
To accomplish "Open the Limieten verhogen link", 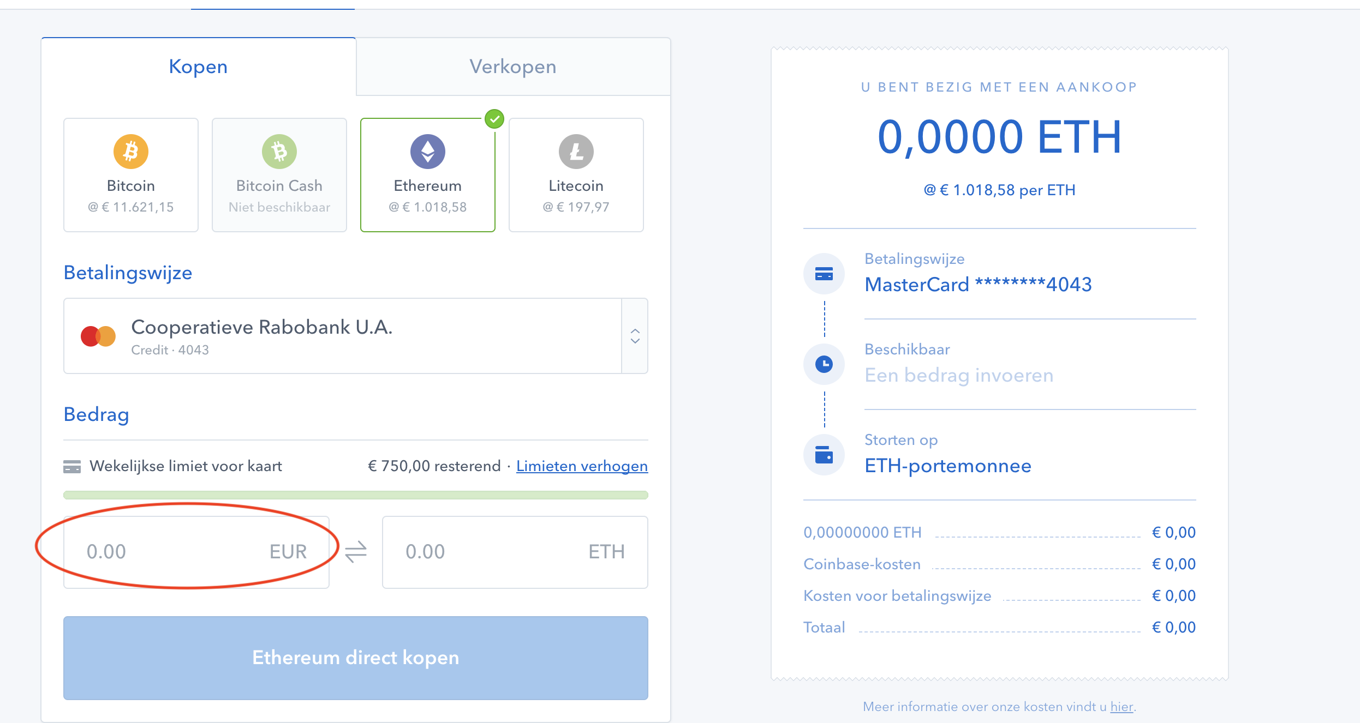I will [582, 466].
